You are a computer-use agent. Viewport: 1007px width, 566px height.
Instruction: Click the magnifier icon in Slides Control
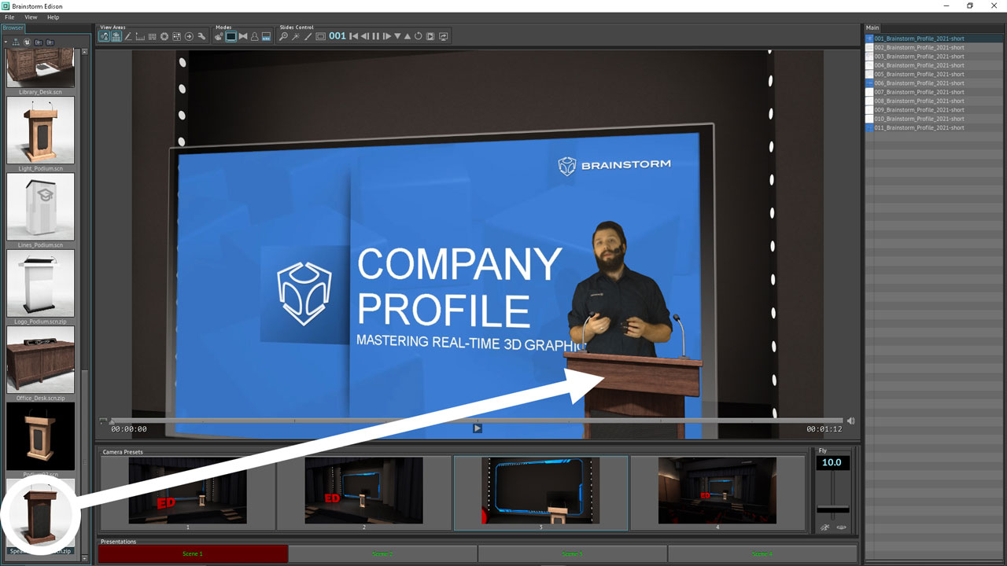coord(283,36)
